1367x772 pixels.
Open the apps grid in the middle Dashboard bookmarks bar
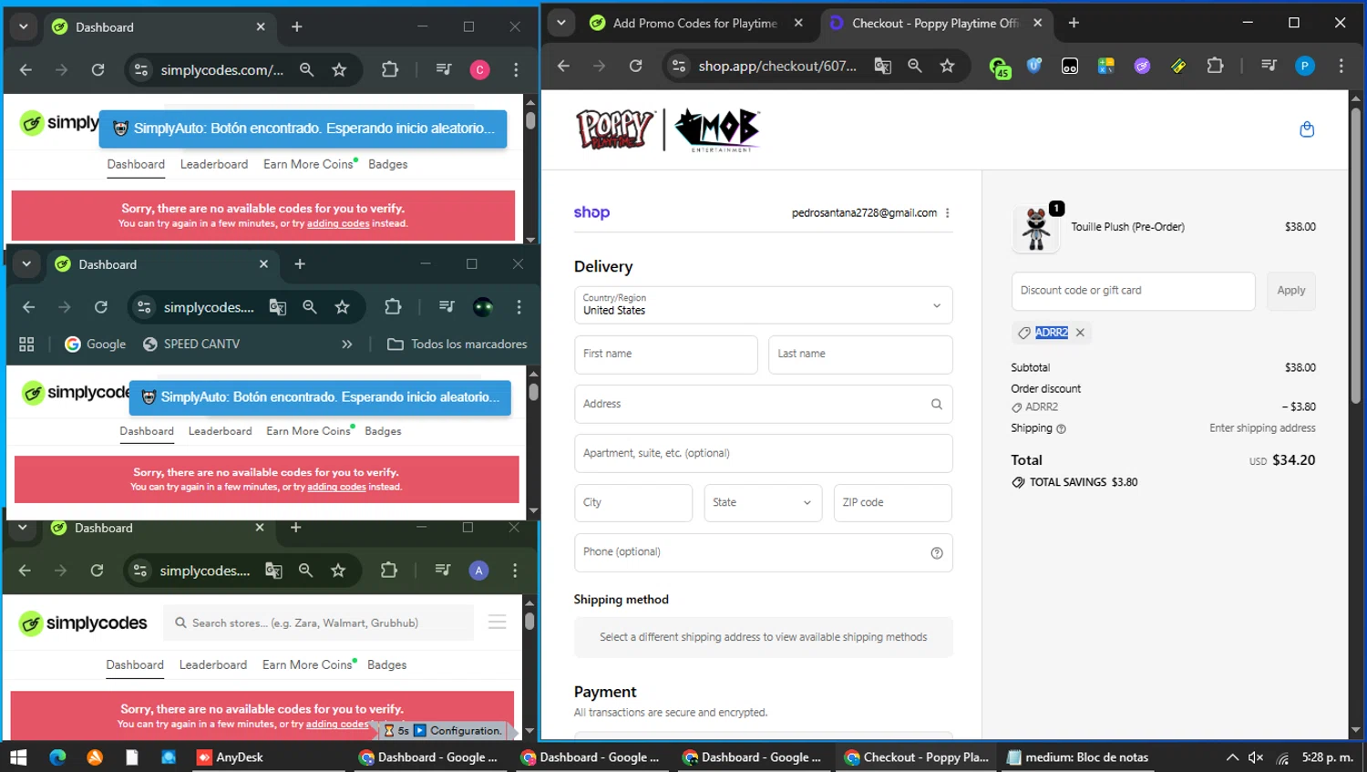click(x=26, y=344)
